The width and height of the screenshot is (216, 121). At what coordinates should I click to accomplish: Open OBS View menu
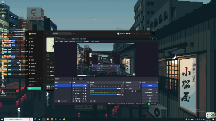(x=66, y=41)
